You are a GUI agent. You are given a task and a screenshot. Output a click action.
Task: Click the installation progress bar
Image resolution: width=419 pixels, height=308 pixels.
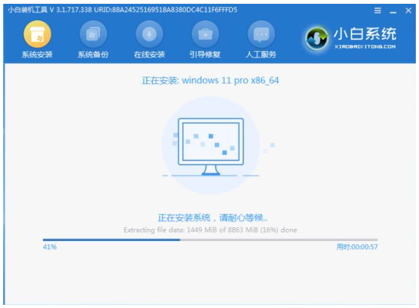click(x=210, y=240)
